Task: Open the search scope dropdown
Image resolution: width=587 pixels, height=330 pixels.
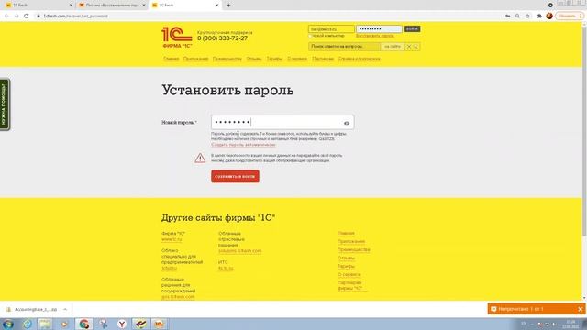Action: 393,47
